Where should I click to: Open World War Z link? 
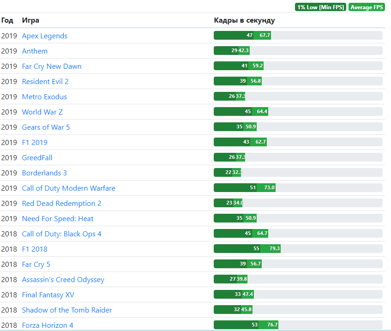(x=42, y=112)
